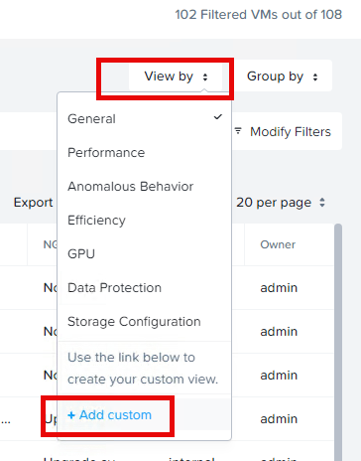Switch to GPU view

tap(145, 253)
